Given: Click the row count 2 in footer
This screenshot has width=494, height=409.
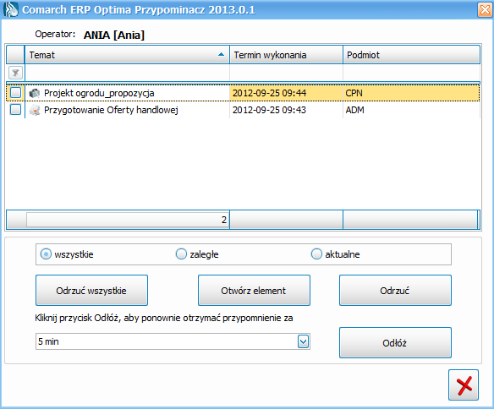Looking at the screenshot, I should [127, 220].
